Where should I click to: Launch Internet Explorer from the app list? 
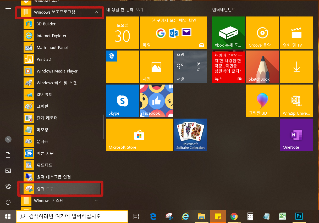click(61, 36)
